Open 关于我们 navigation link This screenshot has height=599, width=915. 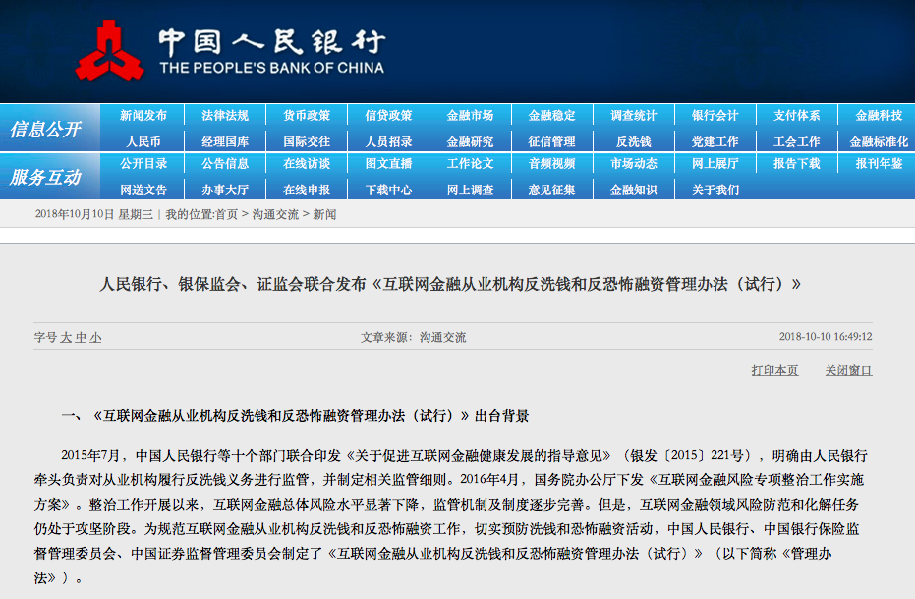tap(715, 191)
